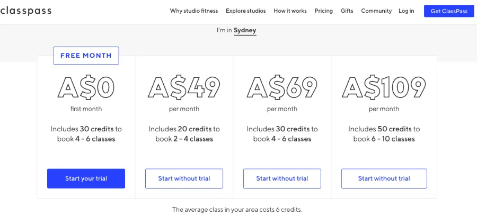Select the A$109 per month price

[x=384, y=88]
